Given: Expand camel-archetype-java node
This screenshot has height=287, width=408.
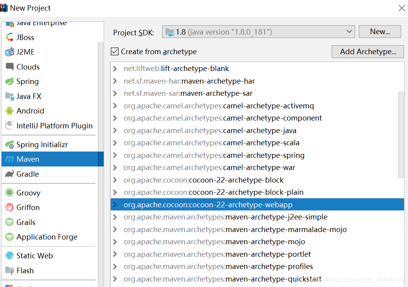Looking at the screenshot, I should coord(115,130).
